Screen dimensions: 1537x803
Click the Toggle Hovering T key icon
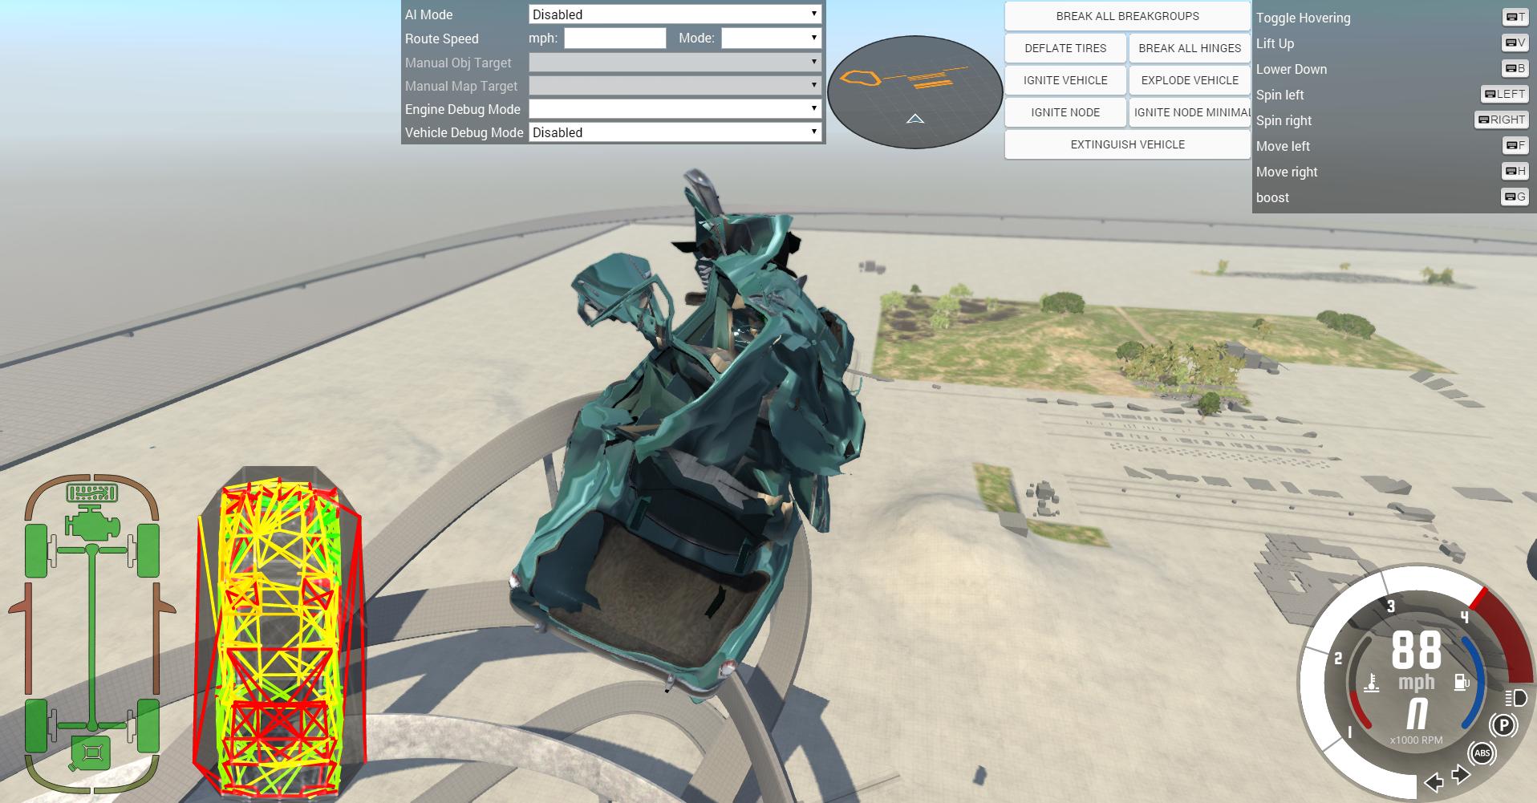pyautogui.click(x=1515, y=17)
